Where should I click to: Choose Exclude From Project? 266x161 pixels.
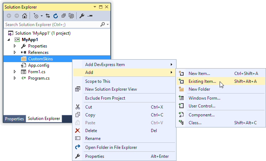124,98
